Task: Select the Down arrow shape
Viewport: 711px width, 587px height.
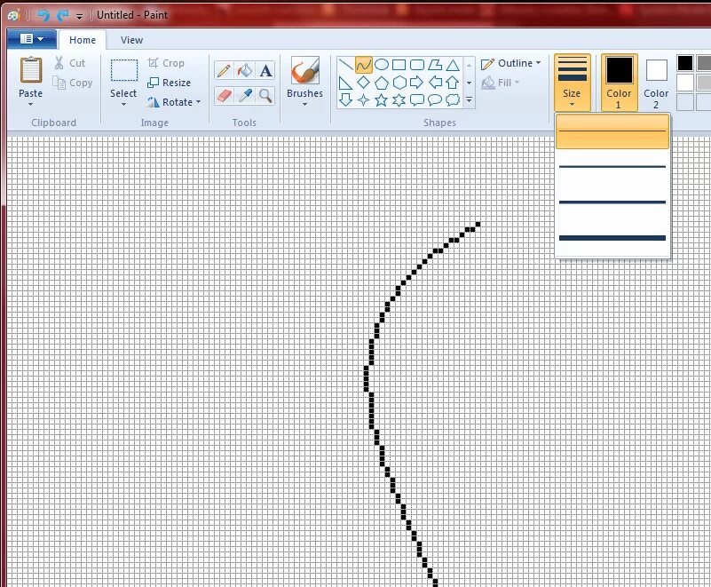Action: 346,99
